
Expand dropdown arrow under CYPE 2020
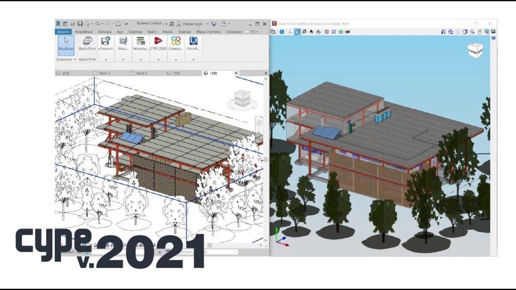pyautogui.click(x=158, y=59)
